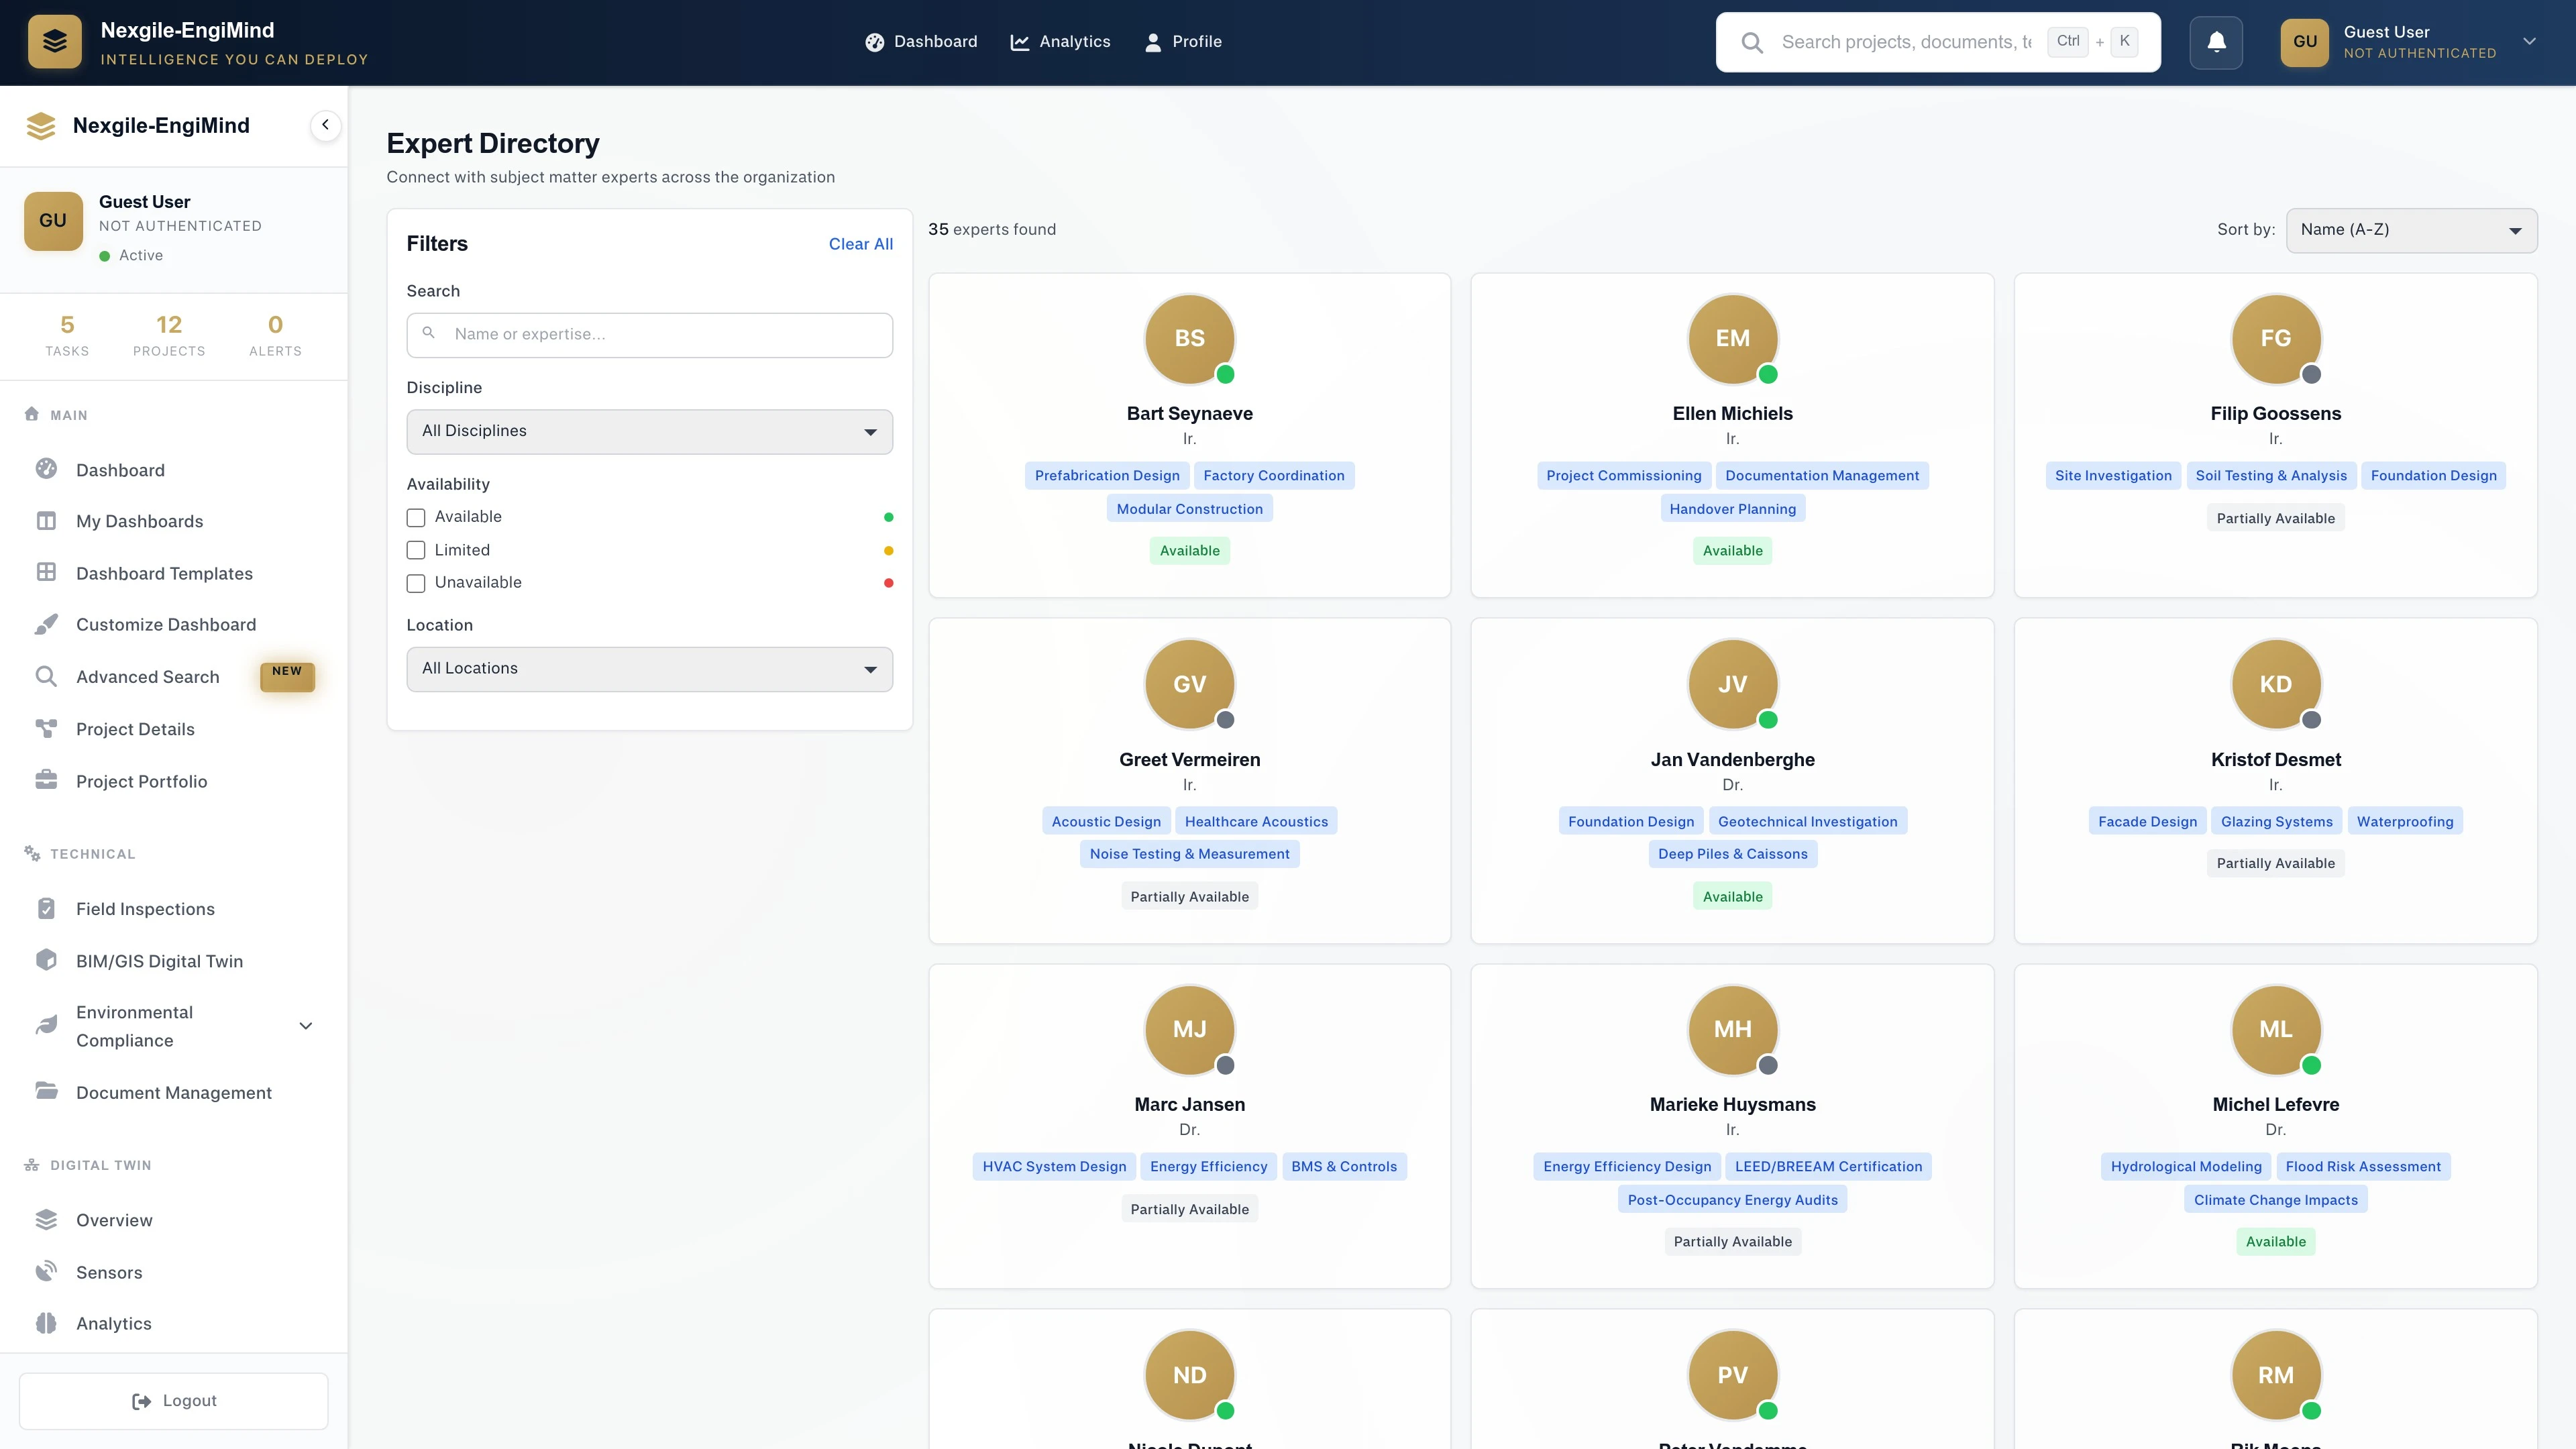The width and height of the screenshot is (2576, 1449).
Task: Open the notifications bell
Action: 2216,42
